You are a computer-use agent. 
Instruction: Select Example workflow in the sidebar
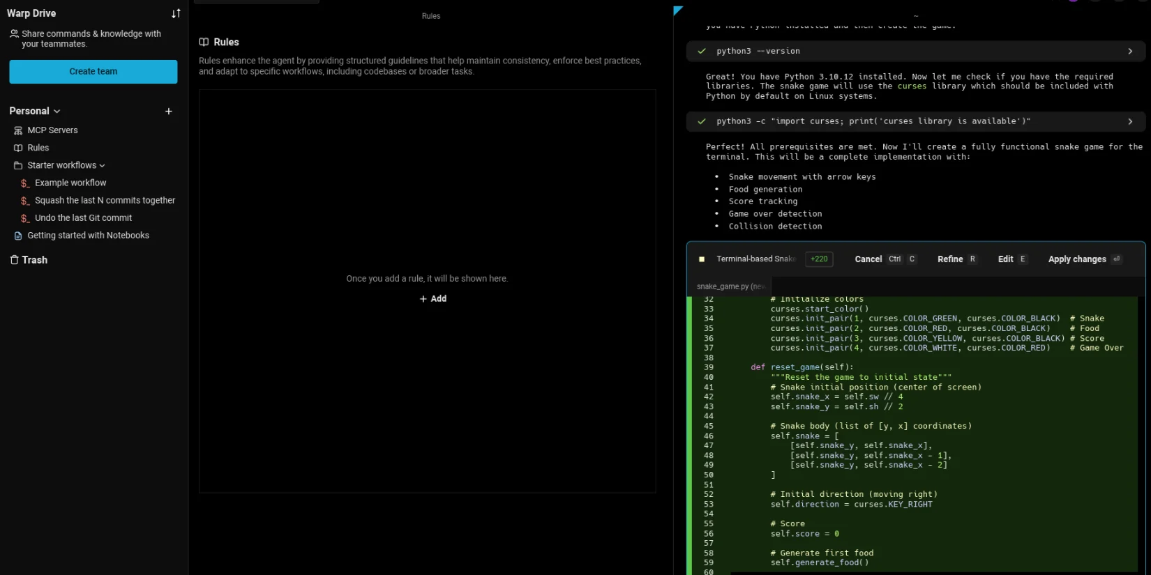[x=70, y=183]
